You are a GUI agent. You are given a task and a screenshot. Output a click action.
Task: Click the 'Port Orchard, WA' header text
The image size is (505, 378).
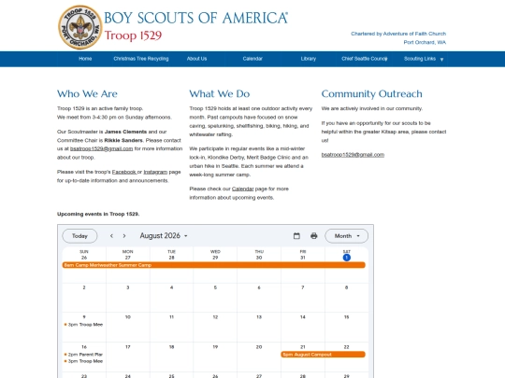coord(425,42)
